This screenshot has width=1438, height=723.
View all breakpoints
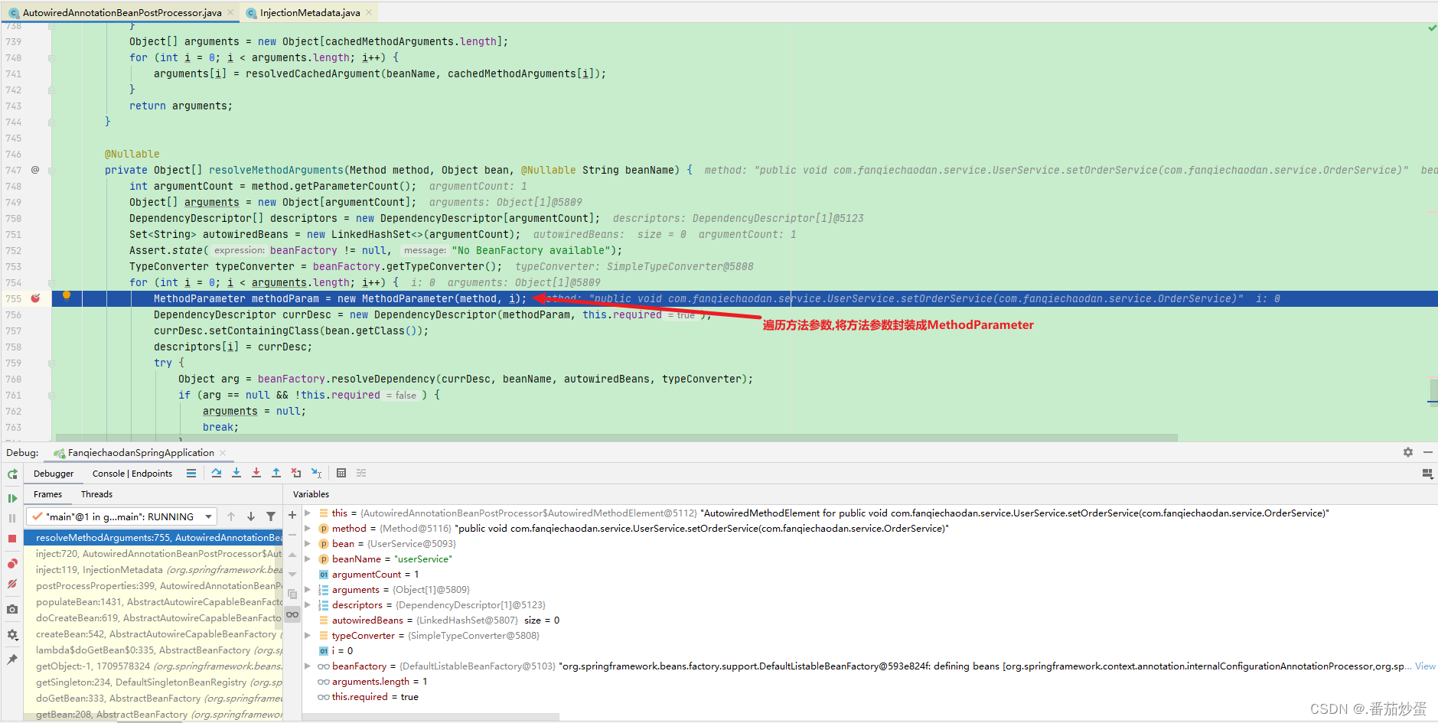click(x=12, y=564)
